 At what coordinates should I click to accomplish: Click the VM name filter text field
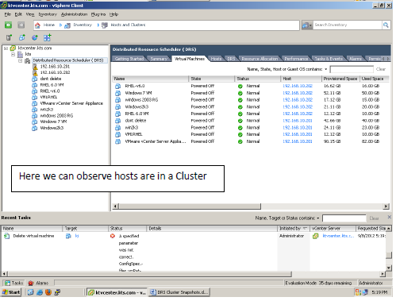click(x=352, y=69)
